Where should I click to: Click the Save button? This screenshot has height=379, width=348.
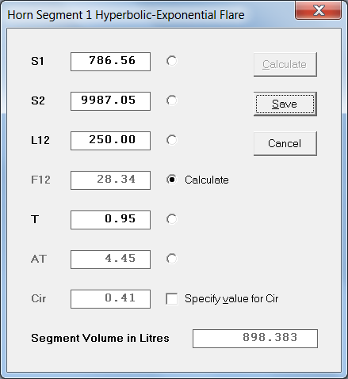pyautogui.click(x=285, y=104)
